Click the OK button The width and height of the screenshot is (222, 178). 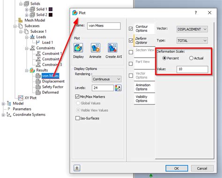177,168
